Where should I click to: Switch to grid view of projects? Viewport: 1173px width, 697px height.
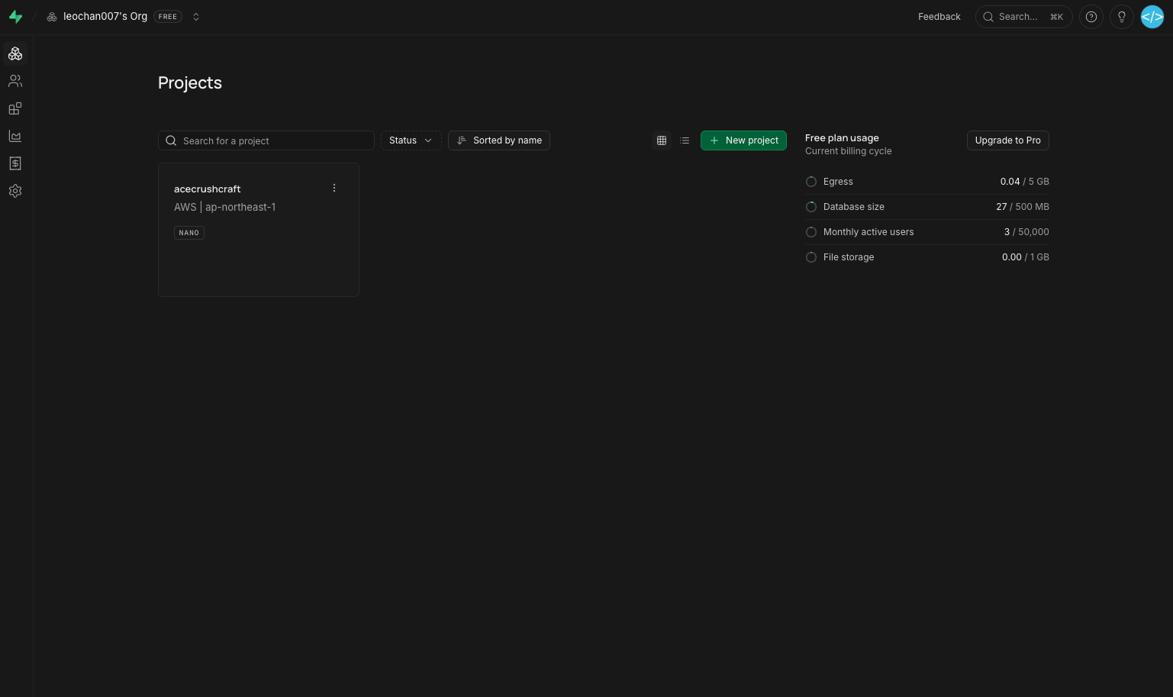[x=662, y=140]
